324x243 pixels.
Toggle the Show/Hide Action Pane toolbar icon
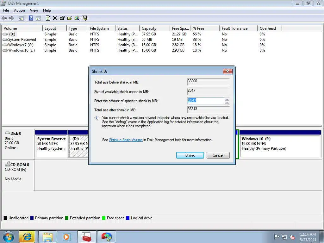coord(38,18)
